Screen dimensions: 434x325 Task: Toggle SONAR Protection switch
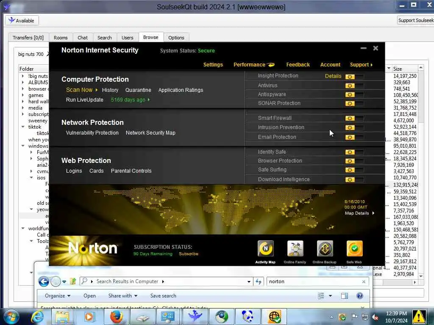354,103
